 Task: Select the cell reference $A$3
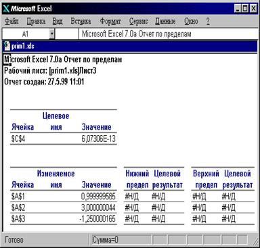click(x=18, y=218)
